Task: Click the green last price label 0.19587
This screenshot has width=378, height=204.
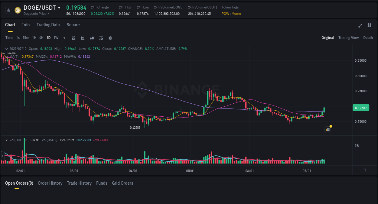Action: click(361, 108)
